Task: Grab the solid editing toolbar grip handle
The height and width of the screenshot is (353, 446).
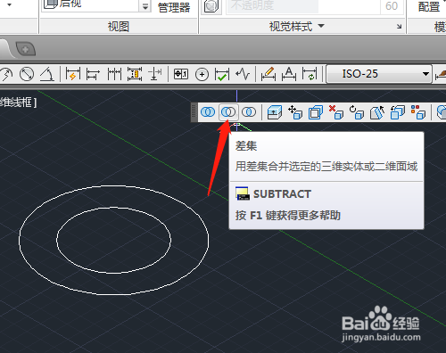Action: tap(194, 112)
